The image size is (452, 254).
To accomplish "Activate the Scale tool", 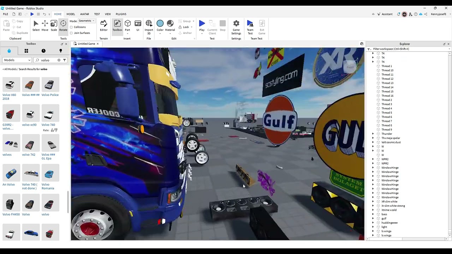I will tap(54, 26).
